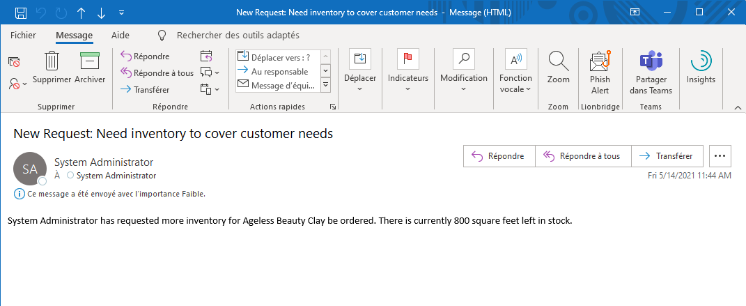Open the Fichier tab
Screen dimensions: 746x306
click(23, 36)
